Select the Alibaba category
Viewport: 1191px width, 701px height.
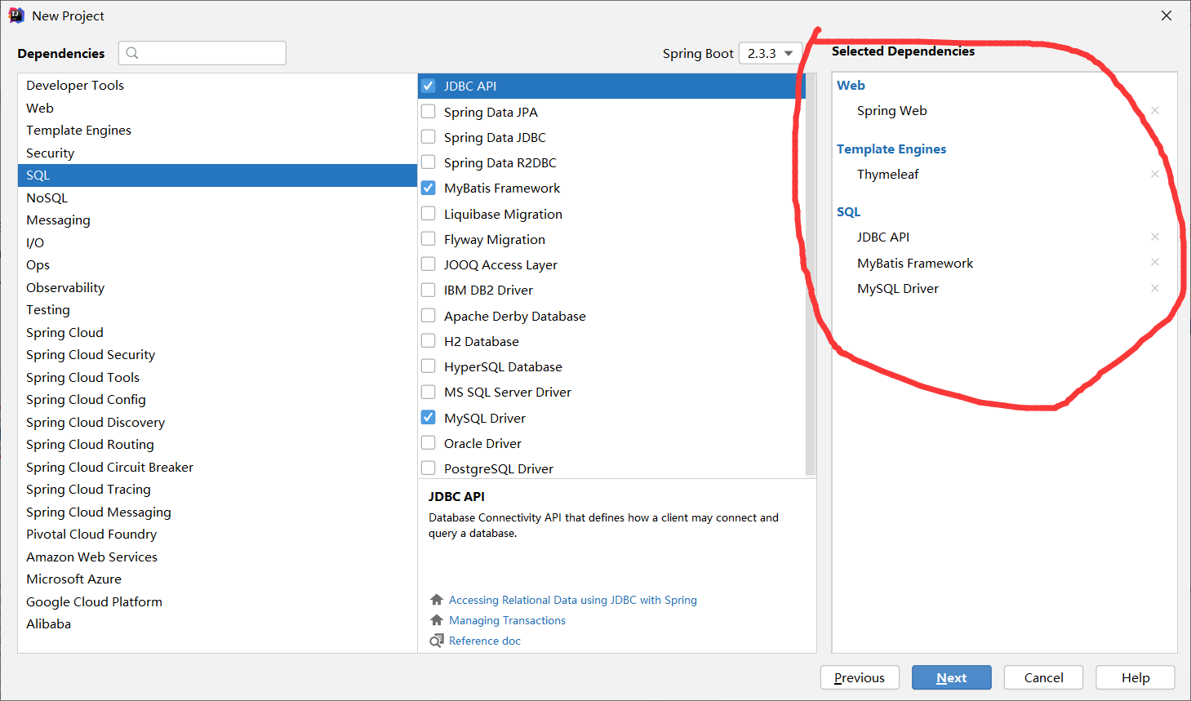[x=217, y=623]
